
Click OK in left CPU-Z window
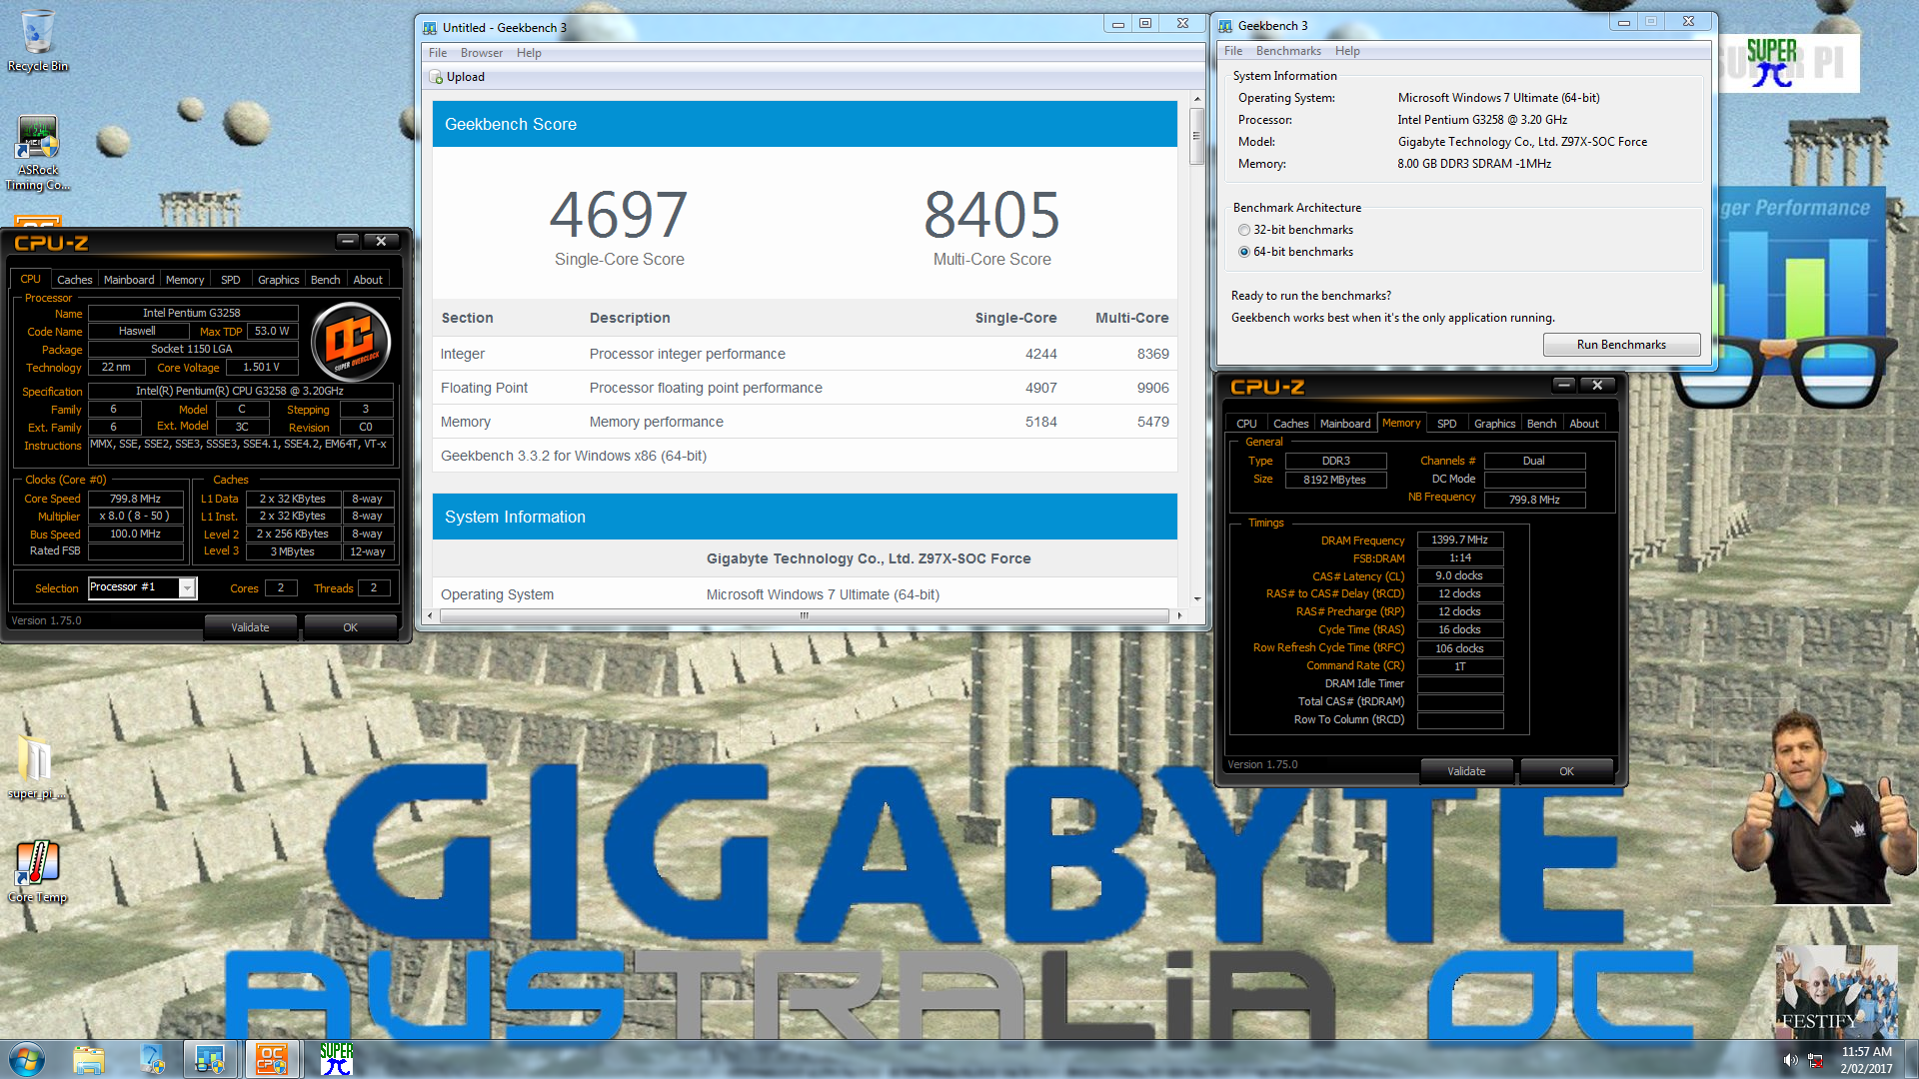point(350,627)
